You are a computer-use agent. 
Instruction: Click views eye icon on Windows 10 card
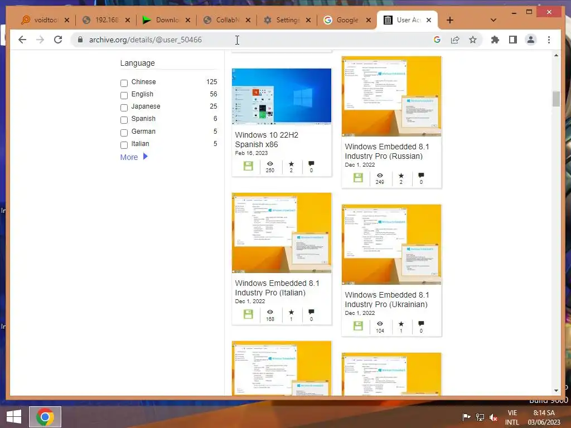point(270,164)
